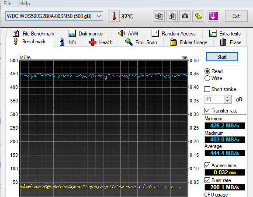Click the Error Scan magnifier icon
Viewport: 253px width, 197px height.
coord(129,42)
